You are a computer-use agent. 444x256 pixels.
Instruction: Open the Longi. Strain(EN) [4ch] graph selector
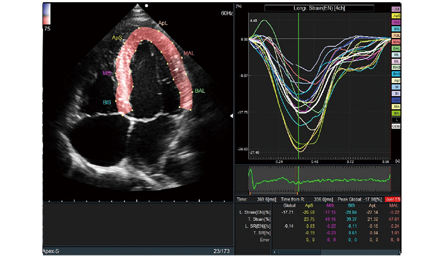pyautogui.click(x=319, y=8)
